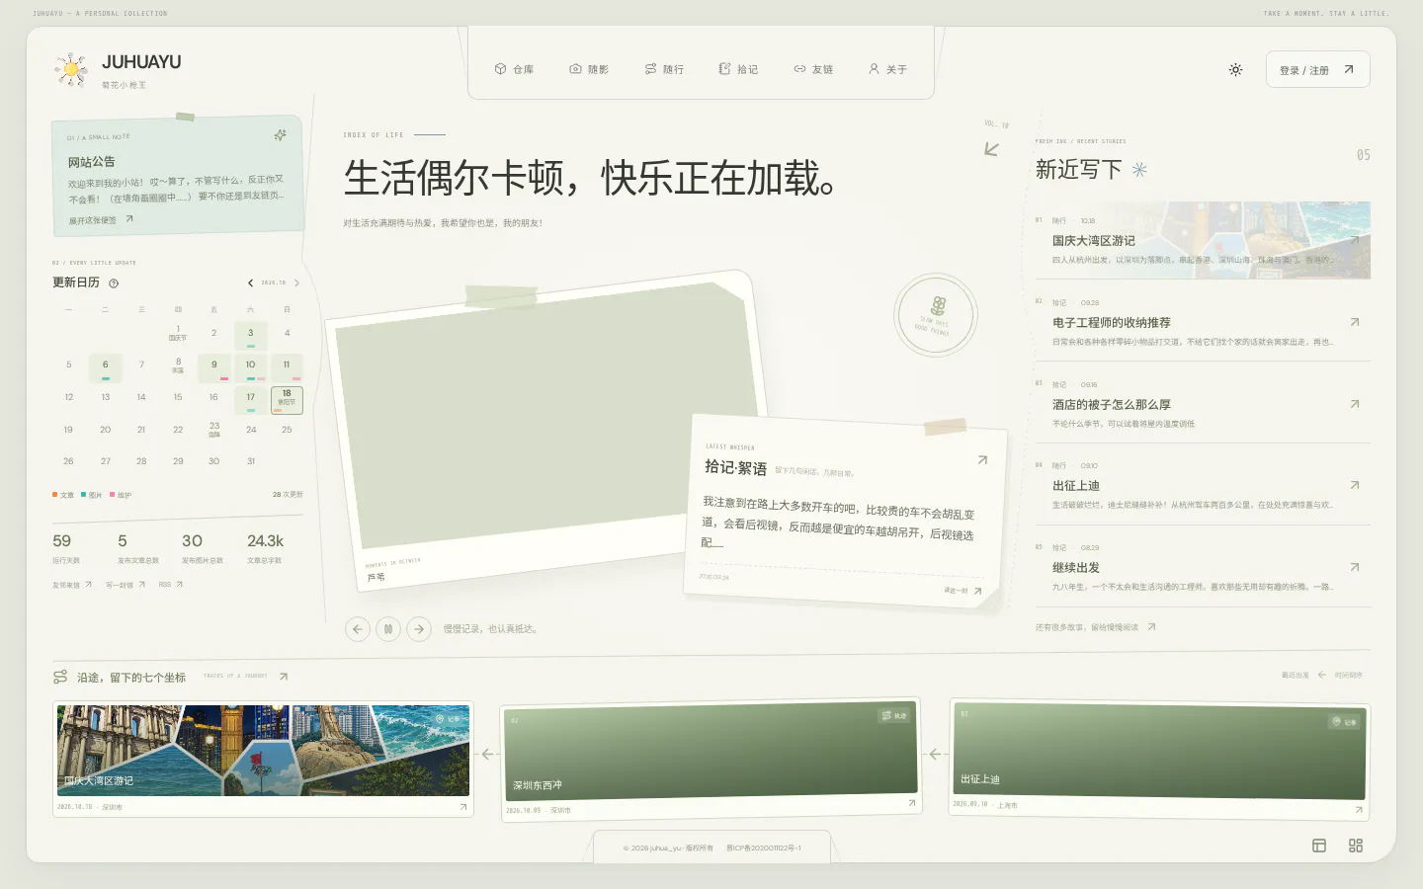The image size is (1423, 889).
Task: Select calendar day 18
Action: [x=287, y=399]
